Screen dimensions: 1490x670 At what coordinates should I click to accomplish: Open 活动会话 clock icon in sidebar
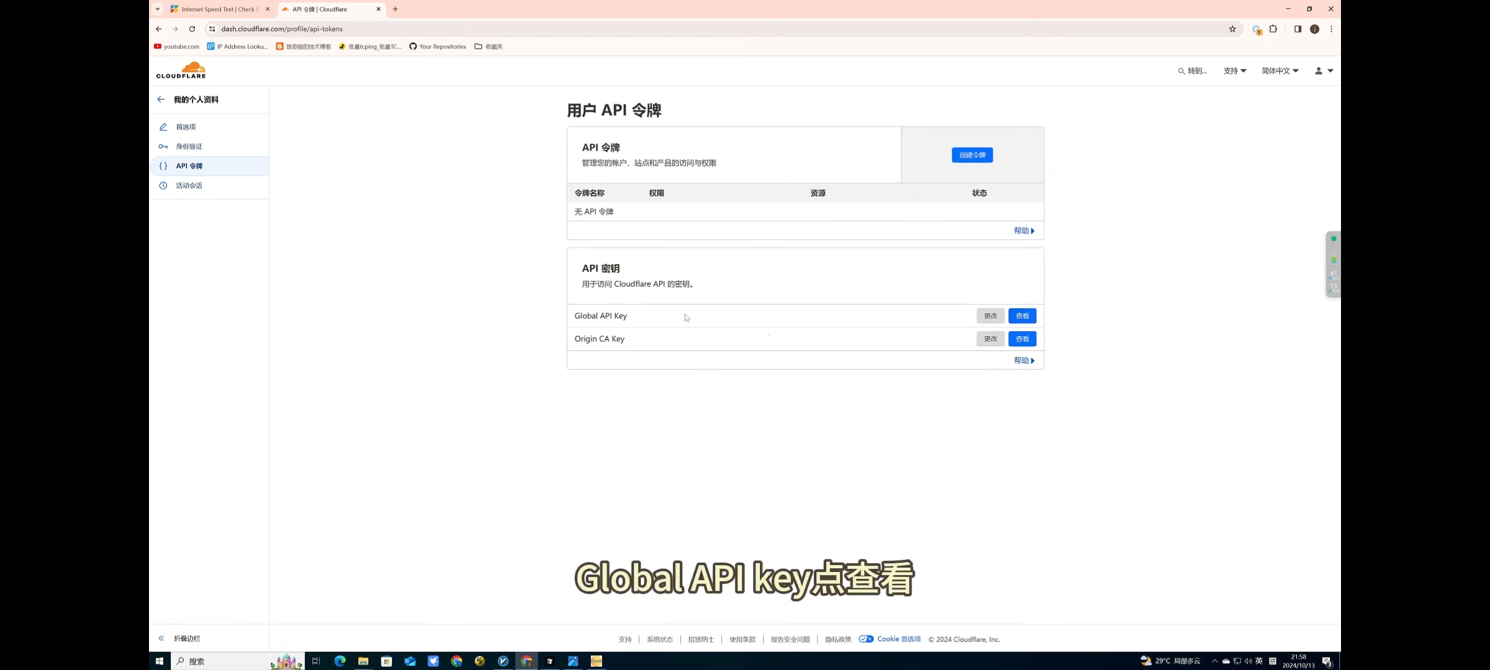coord(163,185)
